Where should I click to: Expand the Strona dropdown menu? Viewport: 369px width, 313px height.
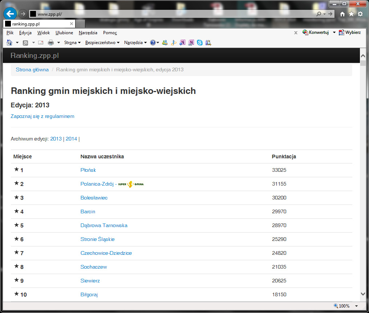tap(71, 43)
